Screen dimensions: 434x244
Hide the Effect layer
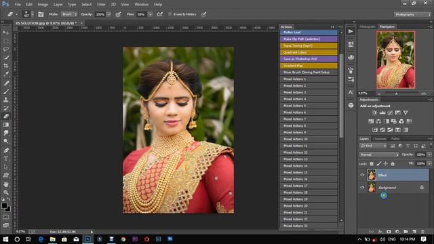[x=362, y=175]
